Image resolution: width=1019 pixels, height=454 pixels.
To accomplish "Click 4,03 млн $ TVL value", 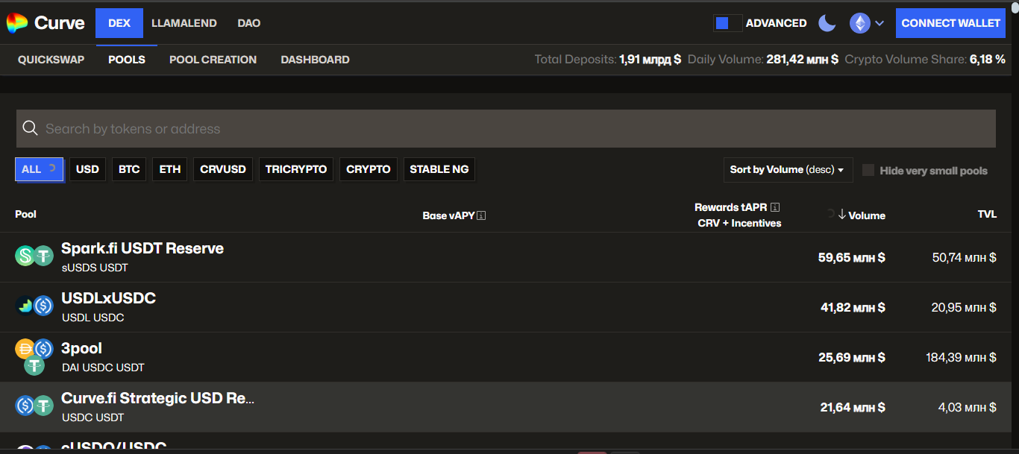I will (x=967, y=407).
